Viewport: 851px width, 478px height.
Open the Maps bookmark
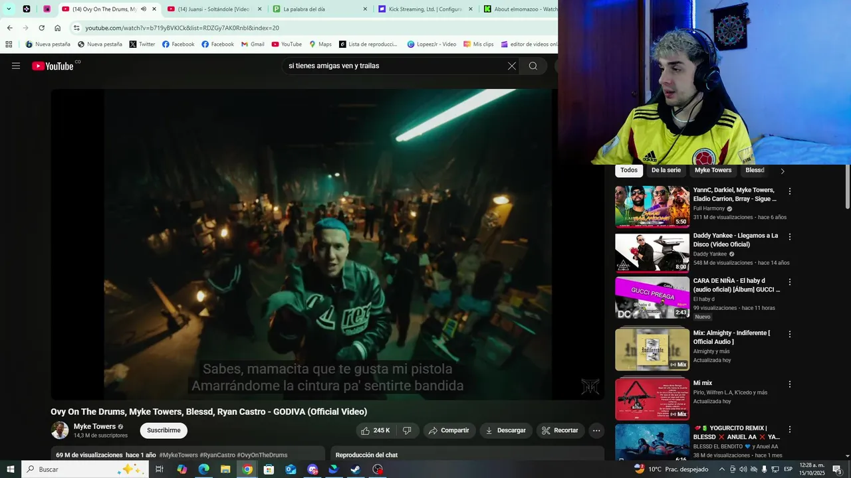[320, 44]
